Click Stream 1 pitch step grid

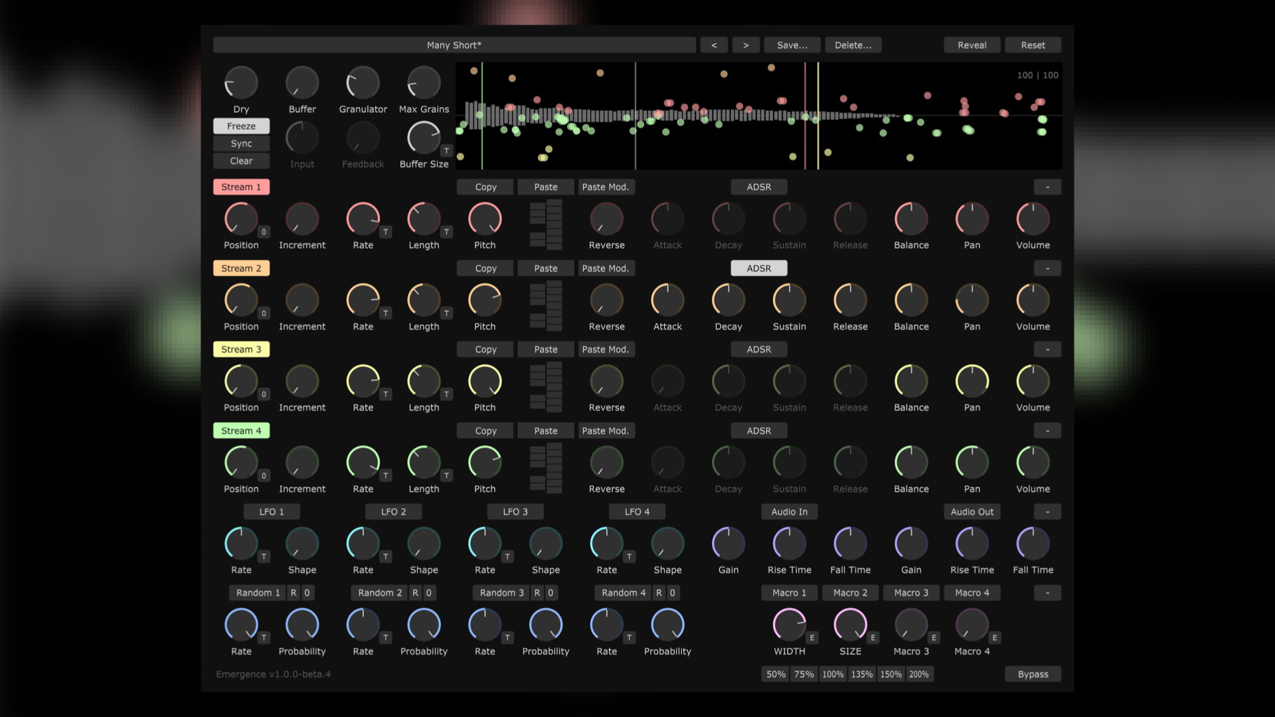[x=546, y=224]
